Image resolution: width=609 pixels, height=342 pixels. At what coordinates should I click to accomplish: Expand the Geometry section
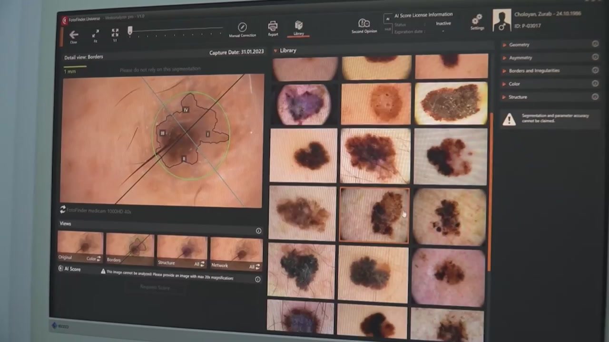point(519,45)
